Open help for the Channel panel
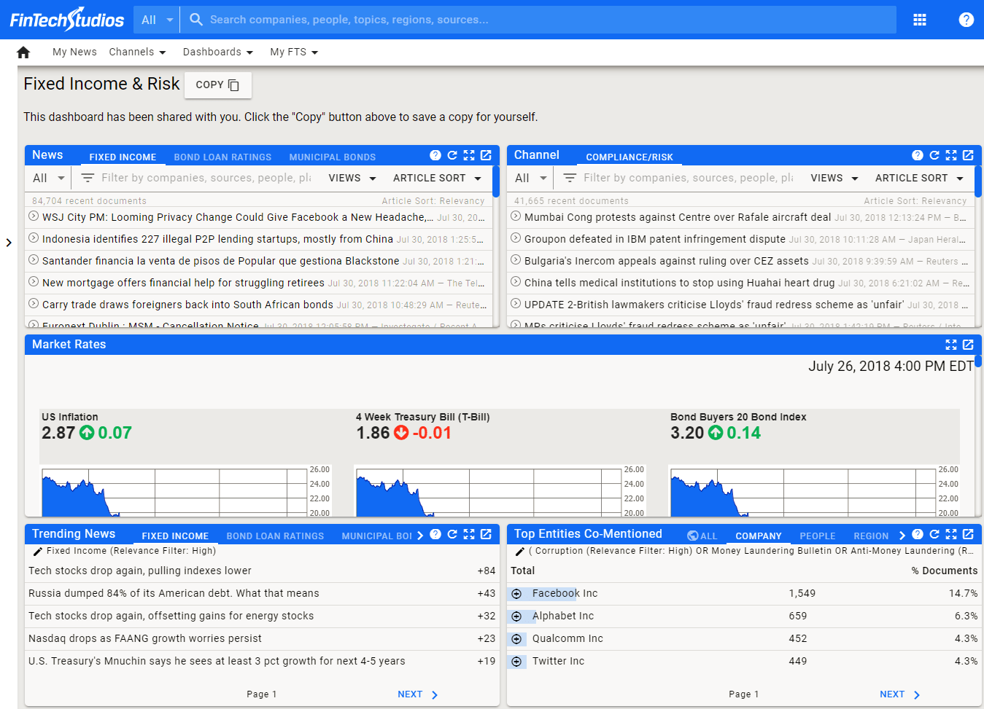The image size is (984, 709). click(918, 155)
